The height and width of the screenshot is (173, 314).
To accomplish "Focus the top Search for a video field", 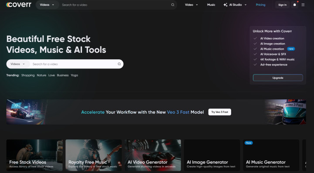I will tap(115, 5).
